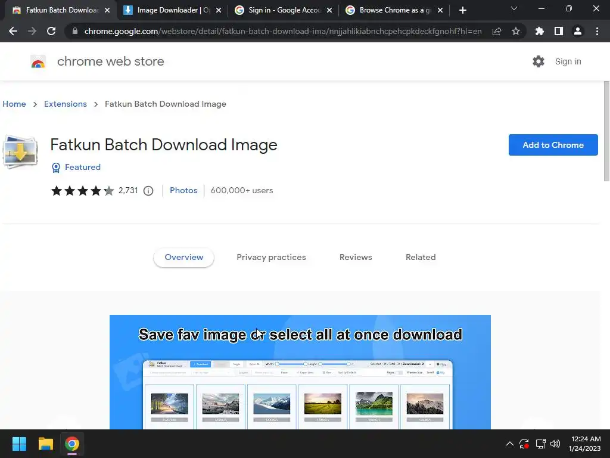This screenshot has height=458, width=610.
Task: Click the address bar URL field
Action: tap(283, 31)
